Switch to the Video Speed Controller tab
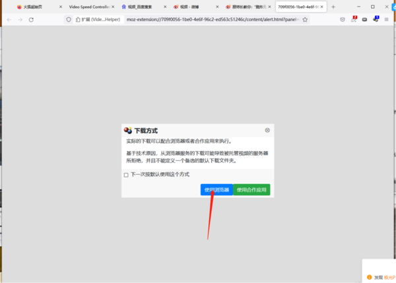 (x=89, y=7)
